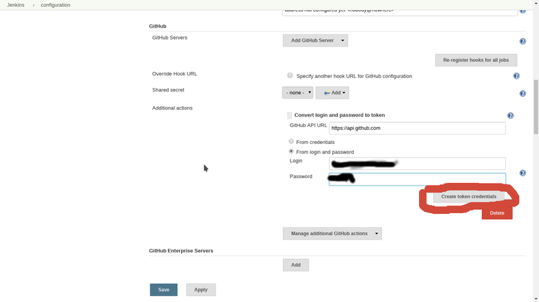Screen dimensions: 539x302
Task: Click the GitHub section heading
Action: [158, 26]
